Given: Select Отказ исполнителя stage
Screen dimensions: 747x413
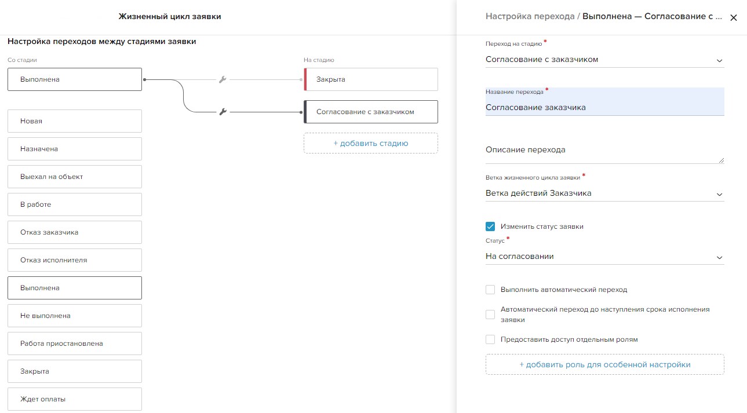Looking at the screenshot, I should pos(75,260).
